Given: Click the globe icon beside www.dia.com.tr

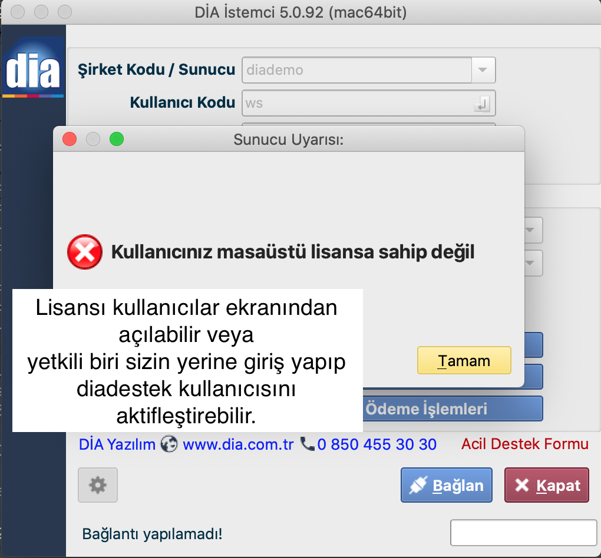Looking at the screenshot, I should (169, 444).
